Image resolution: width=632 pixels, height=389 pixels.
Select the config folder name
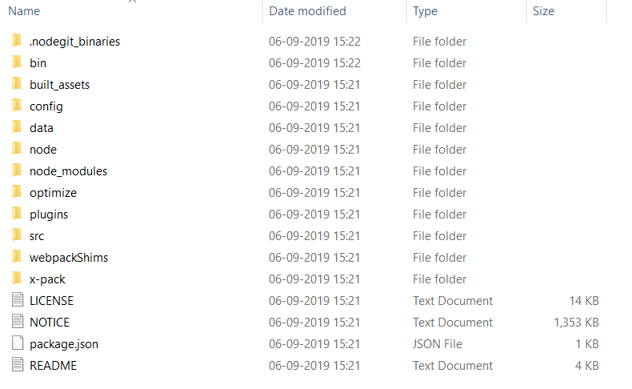pos(46,106)
